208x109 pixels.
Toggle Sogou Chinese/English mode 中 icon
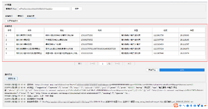click(180, 106)
